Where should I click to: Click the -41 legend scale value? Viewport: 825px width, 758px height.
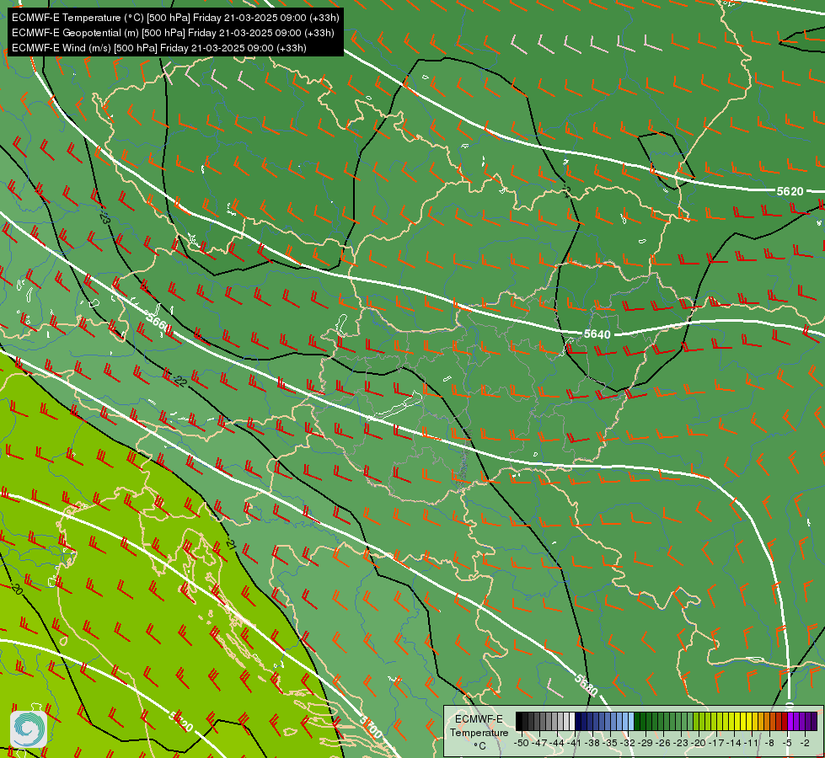574,743
